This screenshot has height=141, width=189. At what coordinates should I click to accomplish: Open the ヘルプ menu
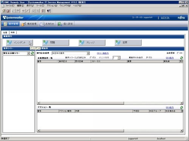pyautogui.click(x=77, y=6)
